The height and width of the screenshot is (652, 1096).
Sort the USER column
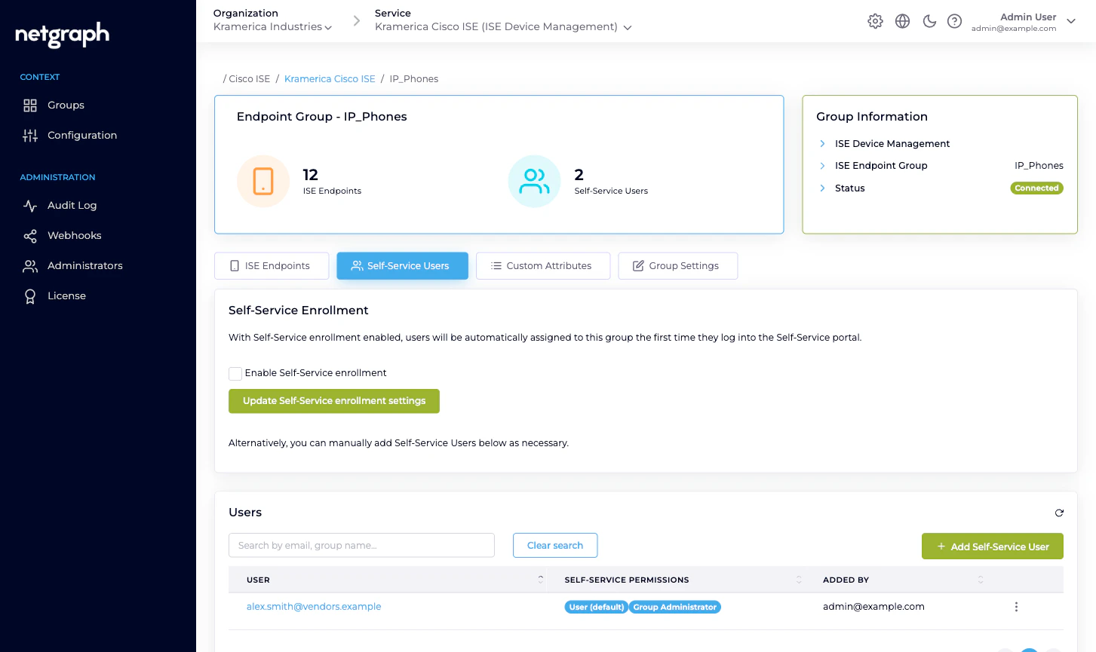coord(540,580)
